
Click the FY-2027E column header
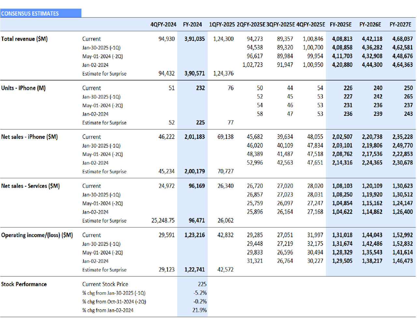click(400, 24)
